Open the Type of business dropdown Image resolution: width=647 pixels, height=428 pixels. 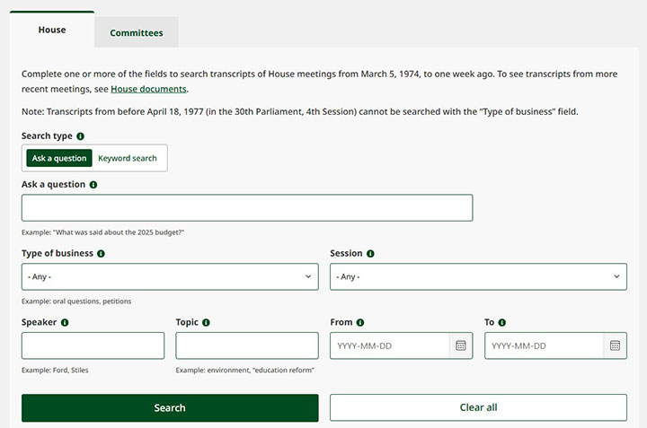click(x=170, y=277)
